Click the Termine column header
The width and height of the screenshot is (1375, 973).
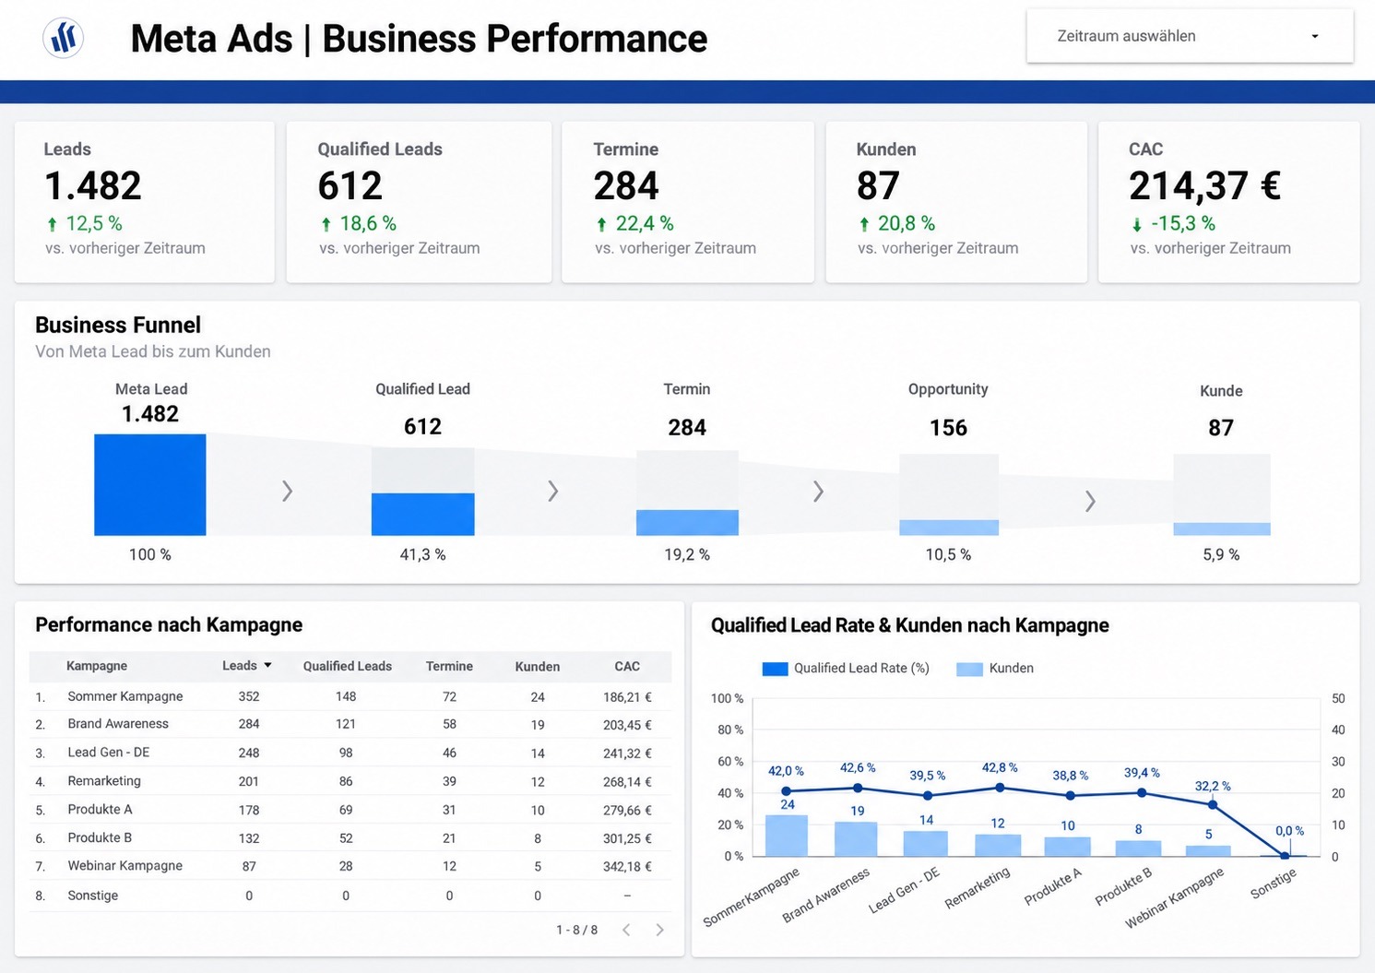(x=449, y=666)
